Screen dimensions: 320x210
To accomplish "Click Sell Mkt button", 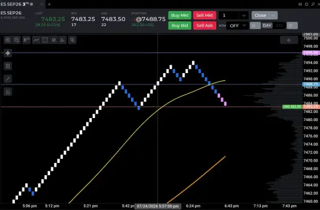I will coord(204,15).
